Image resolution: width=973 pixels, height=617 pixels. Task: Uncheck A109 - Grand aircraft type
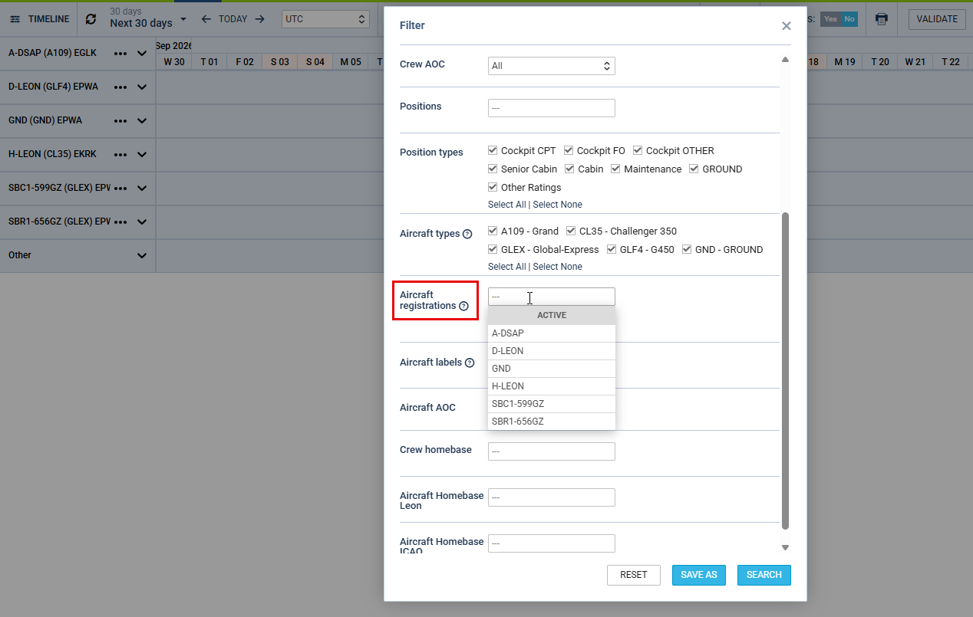click(493, 231)
